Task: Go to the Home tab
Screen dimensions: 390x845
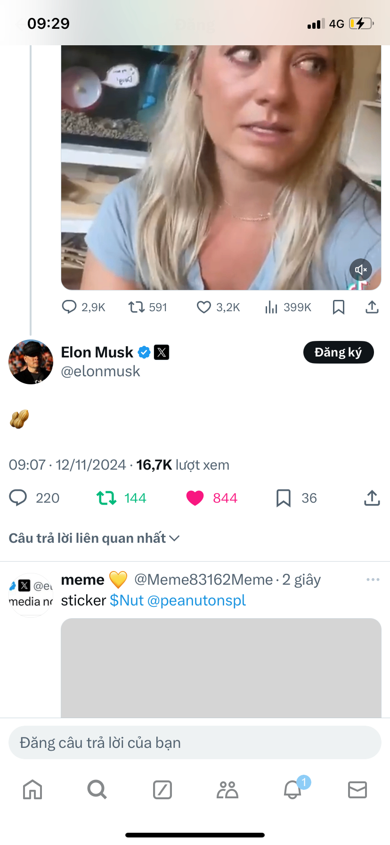Action: [x=32, y=789]
